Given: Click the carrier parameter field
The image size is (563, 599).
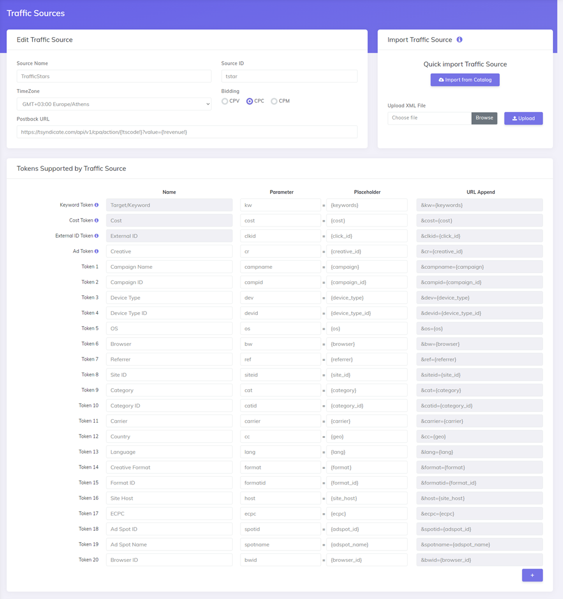Looking at the screenshot, I should point(280,421).
